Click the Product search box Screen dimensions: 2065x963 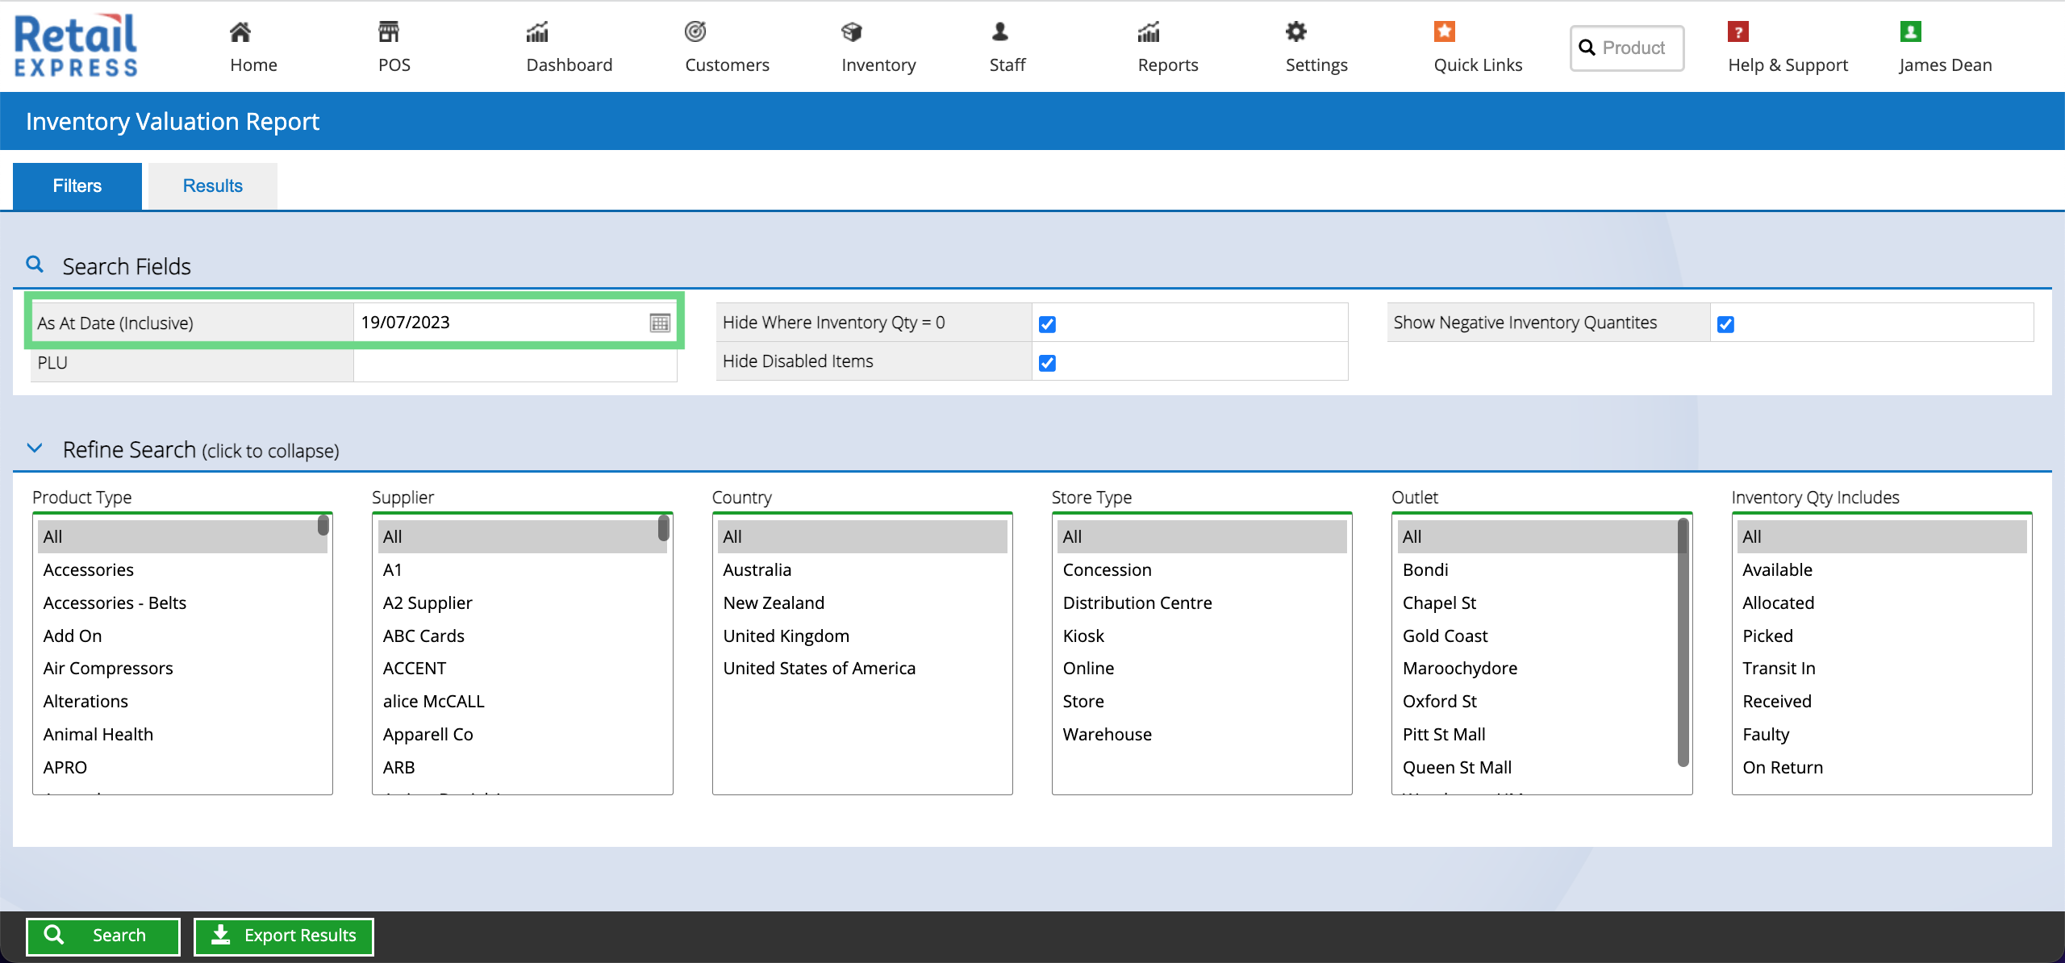pos(1627,48)
